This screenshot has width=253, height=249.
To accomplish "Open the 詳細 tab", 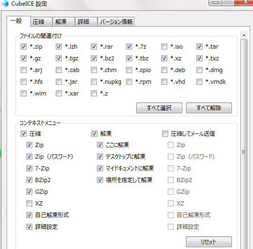I will pos(86,22).
